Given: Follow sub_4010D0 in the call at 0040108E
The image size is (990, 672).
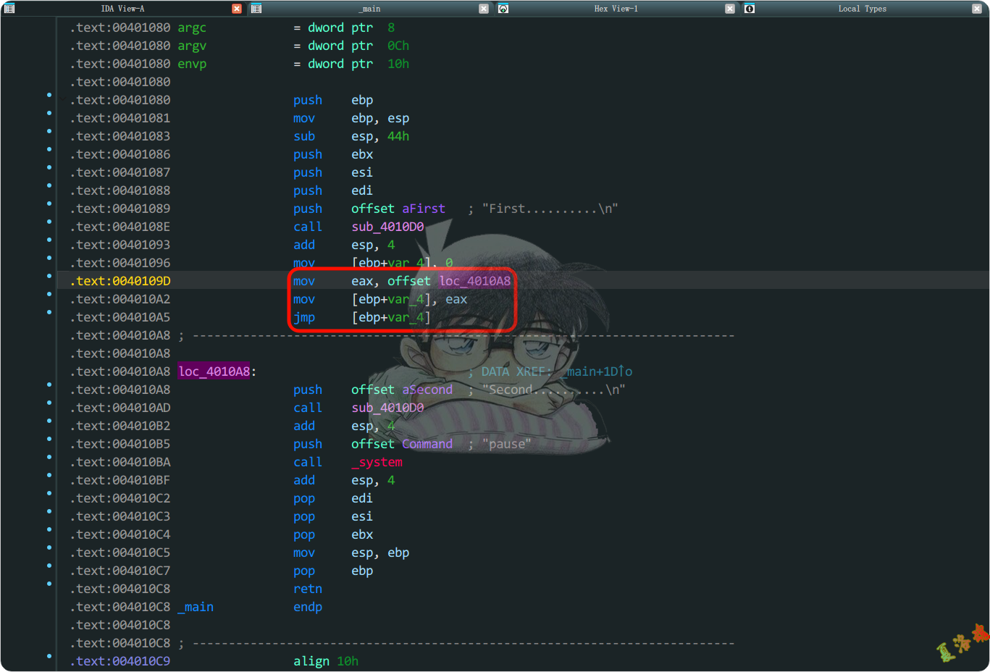Looking at the screenshot, I should [387, 227].
